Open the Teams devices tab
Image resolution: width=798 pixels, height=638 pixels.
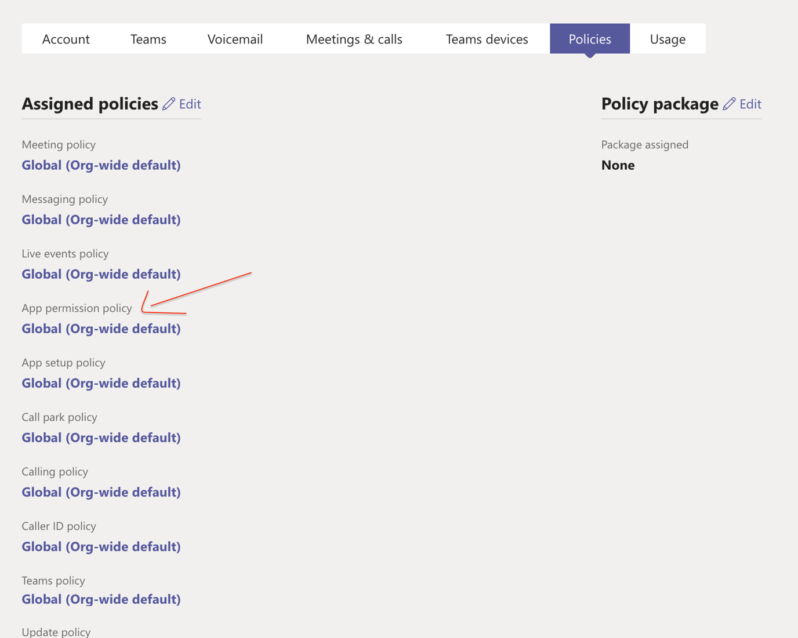[487, 39]
